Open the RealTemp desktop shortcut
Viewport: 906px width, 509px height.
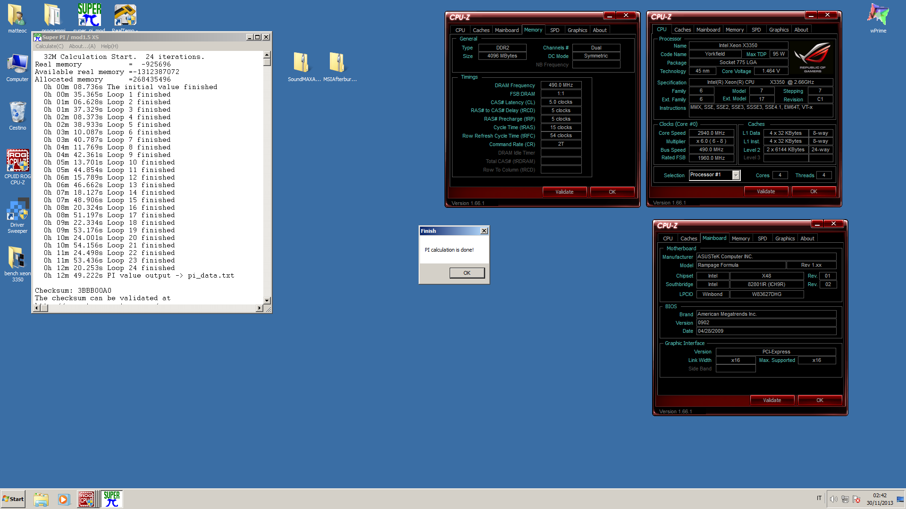(x=125, y=17)
